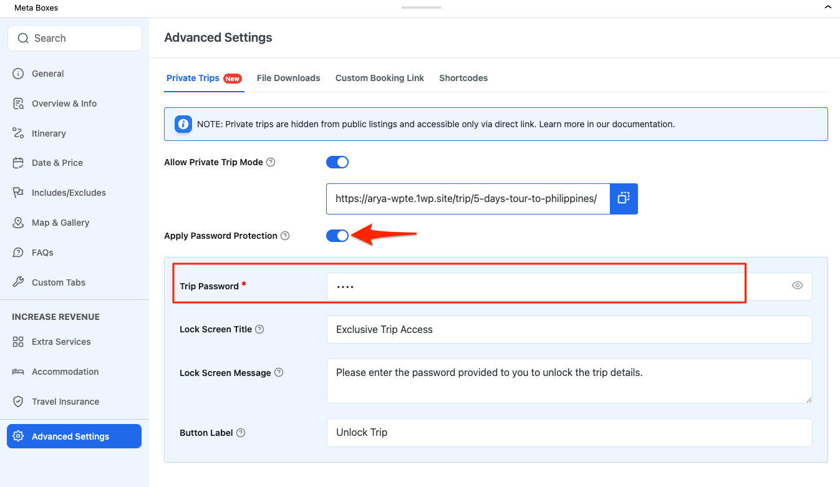The width and height of the screenshot is (840, 487).
Task: Go to Travel Insurance section
Action: coord(65,402)
